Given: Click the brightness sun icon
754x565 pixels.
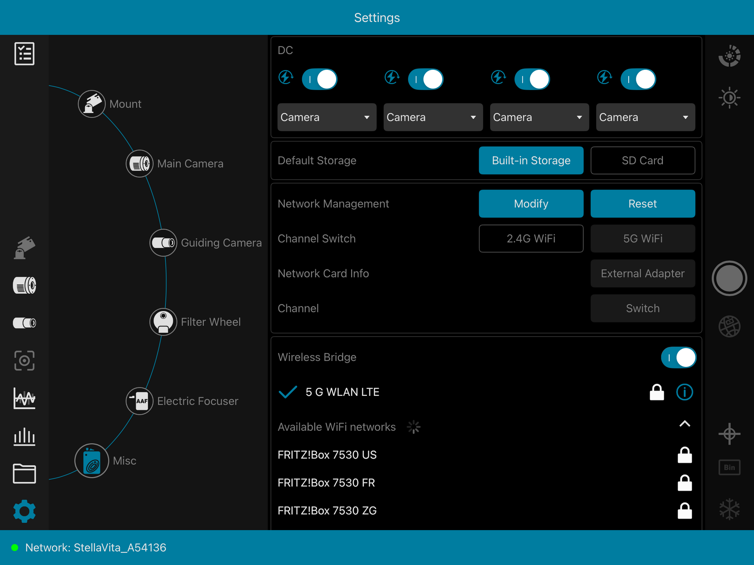Looking at the screenshot, I should click(x=729, y=98).
